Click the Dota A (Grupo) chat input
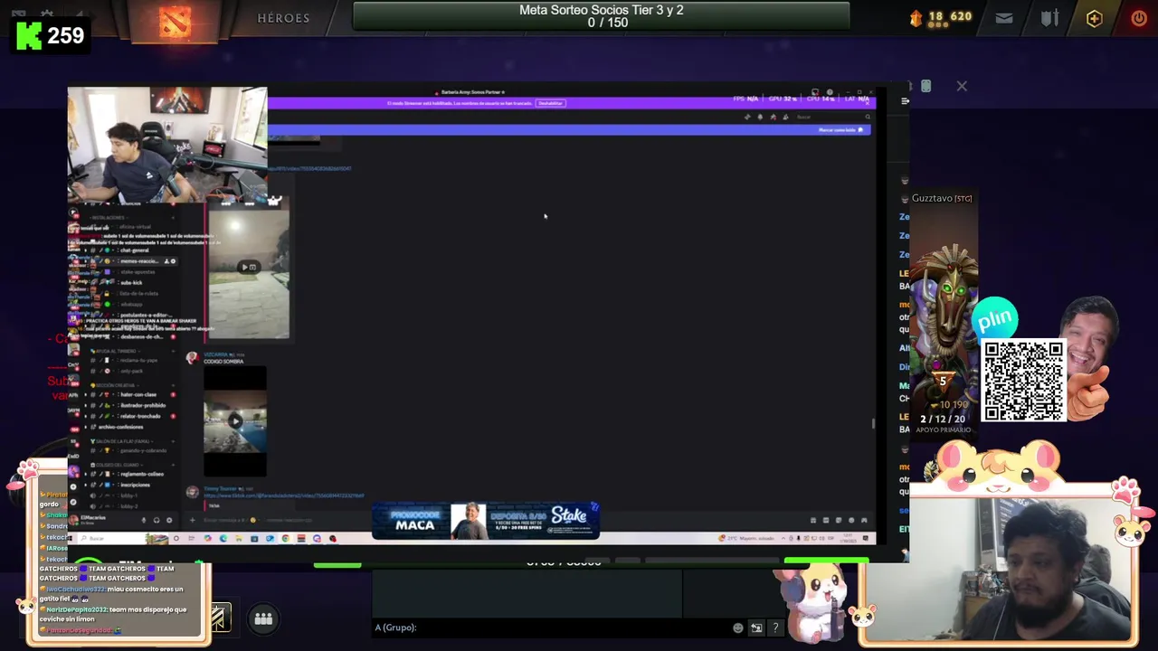 tap(552, 627)
